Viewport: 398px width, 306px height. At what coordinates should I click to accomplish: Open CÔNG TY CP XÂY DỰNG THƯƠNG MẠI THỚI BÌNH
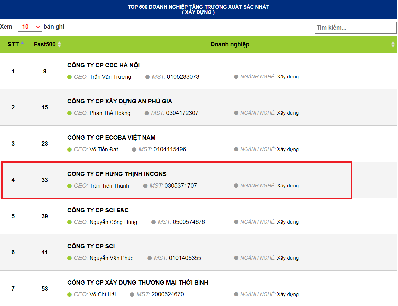(138, 283)
